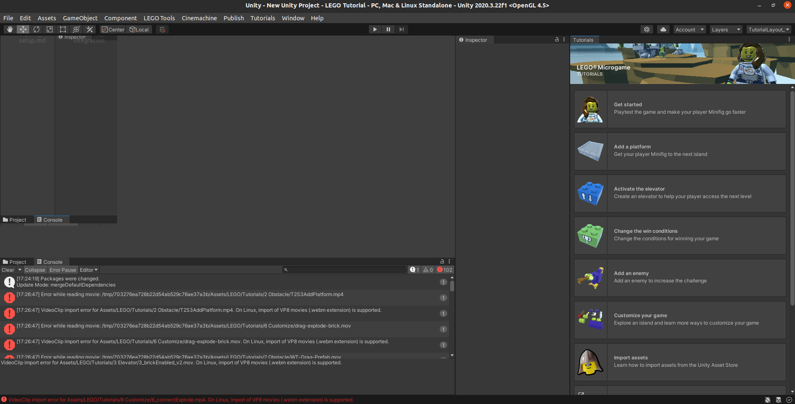
Task: Toggle error messages filter showing 102
Action: (x=445, y=270)
